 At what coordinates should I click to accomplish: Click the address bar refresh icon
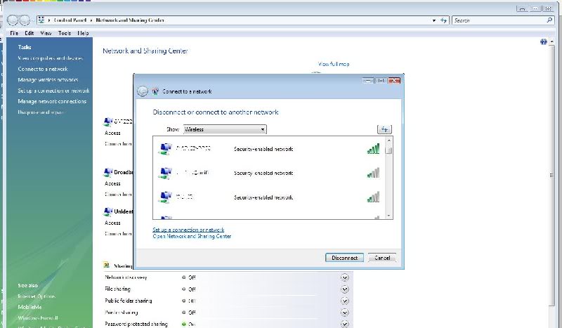(444, 20)
